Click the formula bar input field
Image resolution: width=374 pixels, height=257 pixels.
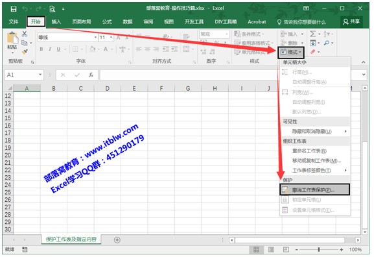[229, 75]
